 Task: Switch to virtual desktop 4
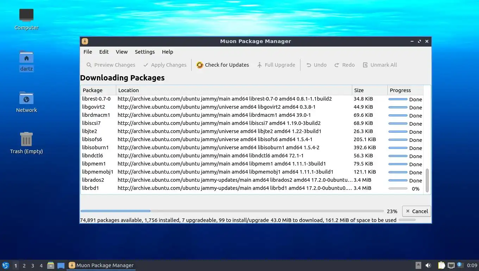coord(41,266)
